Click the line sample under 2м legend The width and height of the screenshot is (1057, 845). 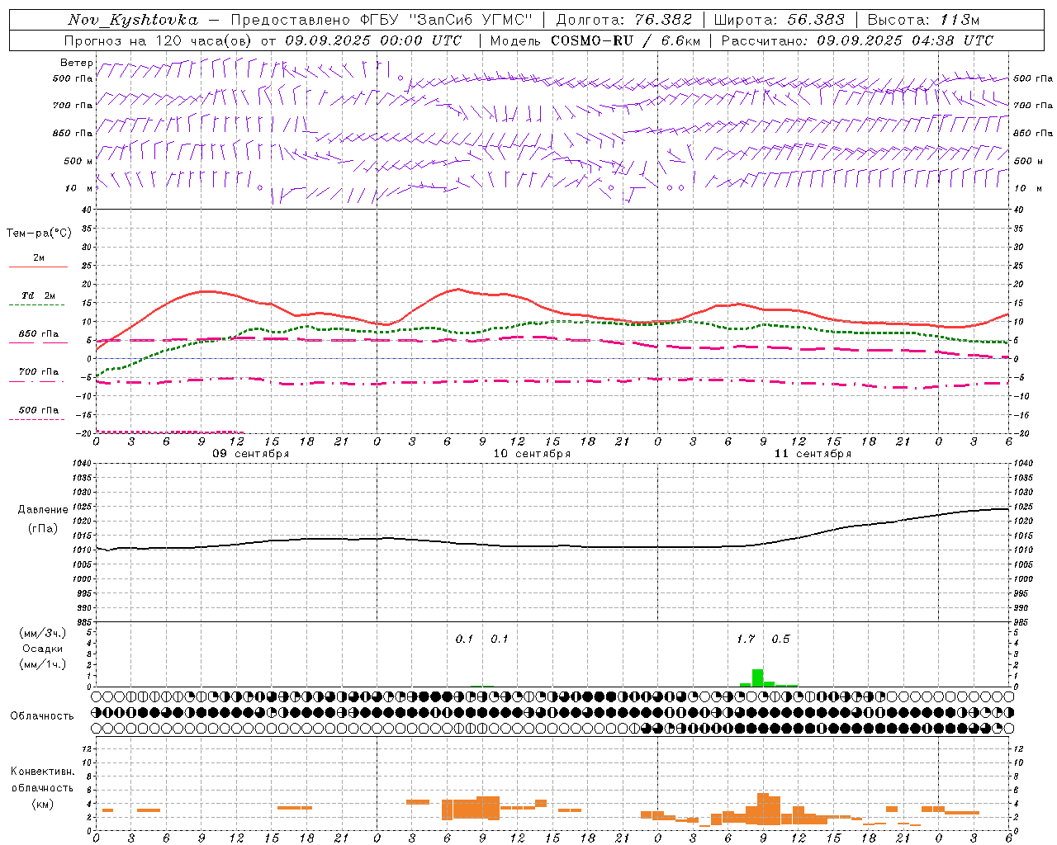click(x=38, y=267)
